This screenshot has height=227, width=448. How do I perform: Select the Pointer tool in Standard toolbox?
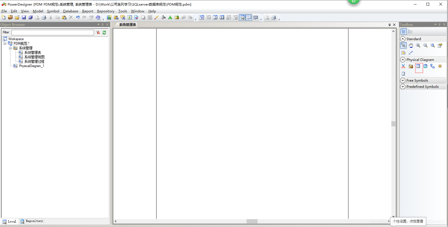coord(403,45)
